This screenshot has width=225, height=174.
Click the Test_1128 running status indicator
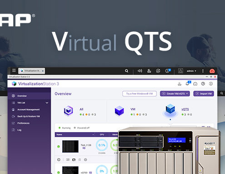point(59,147)
